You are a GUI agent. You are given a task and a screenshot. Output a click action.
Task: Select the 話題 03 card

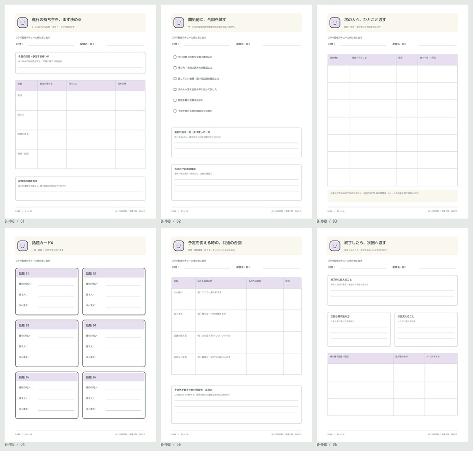[47, 344]
